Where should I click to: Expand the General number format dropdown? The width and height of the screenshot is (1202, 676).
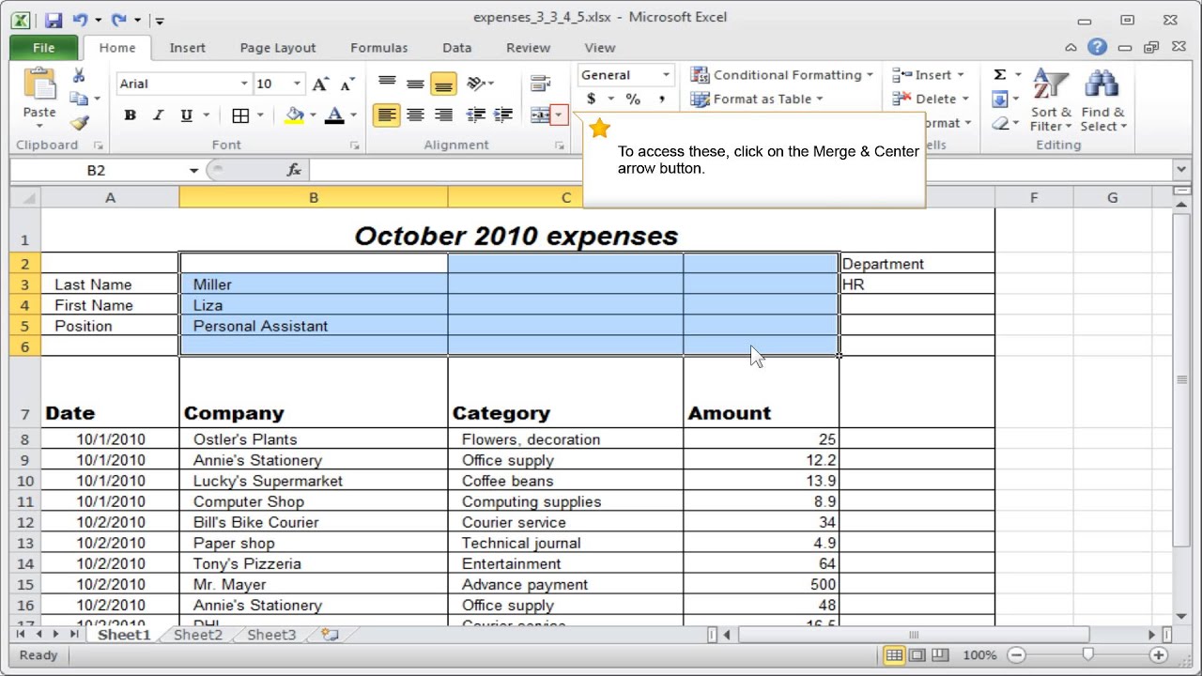(x=666, y=75)
